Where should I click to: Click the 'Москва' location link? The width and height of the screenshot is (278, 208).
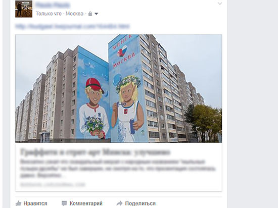coord(75,14)
